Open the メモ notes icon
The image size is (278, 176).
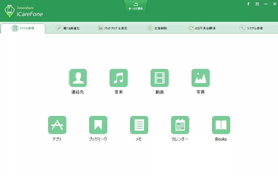[x=139, y=125]
